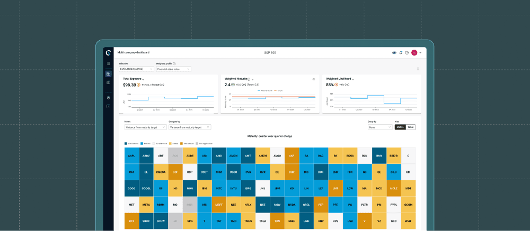Click the Weighted Likelihood line chart
Screen dimensions: 530x231
click(372, 101)
